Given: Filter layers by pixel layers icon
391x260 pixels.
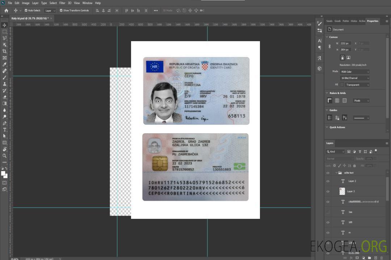Looking at the screenshot, I should [x=349, y=152].
